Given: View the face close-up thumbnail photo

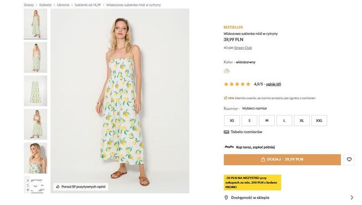Looking at the screenshot, I should 35,158.
